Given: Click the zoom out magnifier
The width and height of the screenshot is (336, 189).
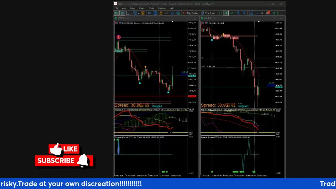Looking at the screenshot, I should click(244, 13).
